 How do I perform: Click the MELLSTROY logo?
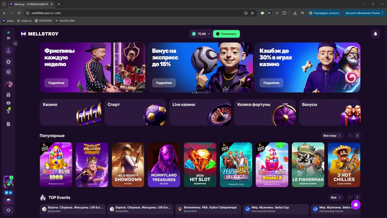tap(39, 34)
